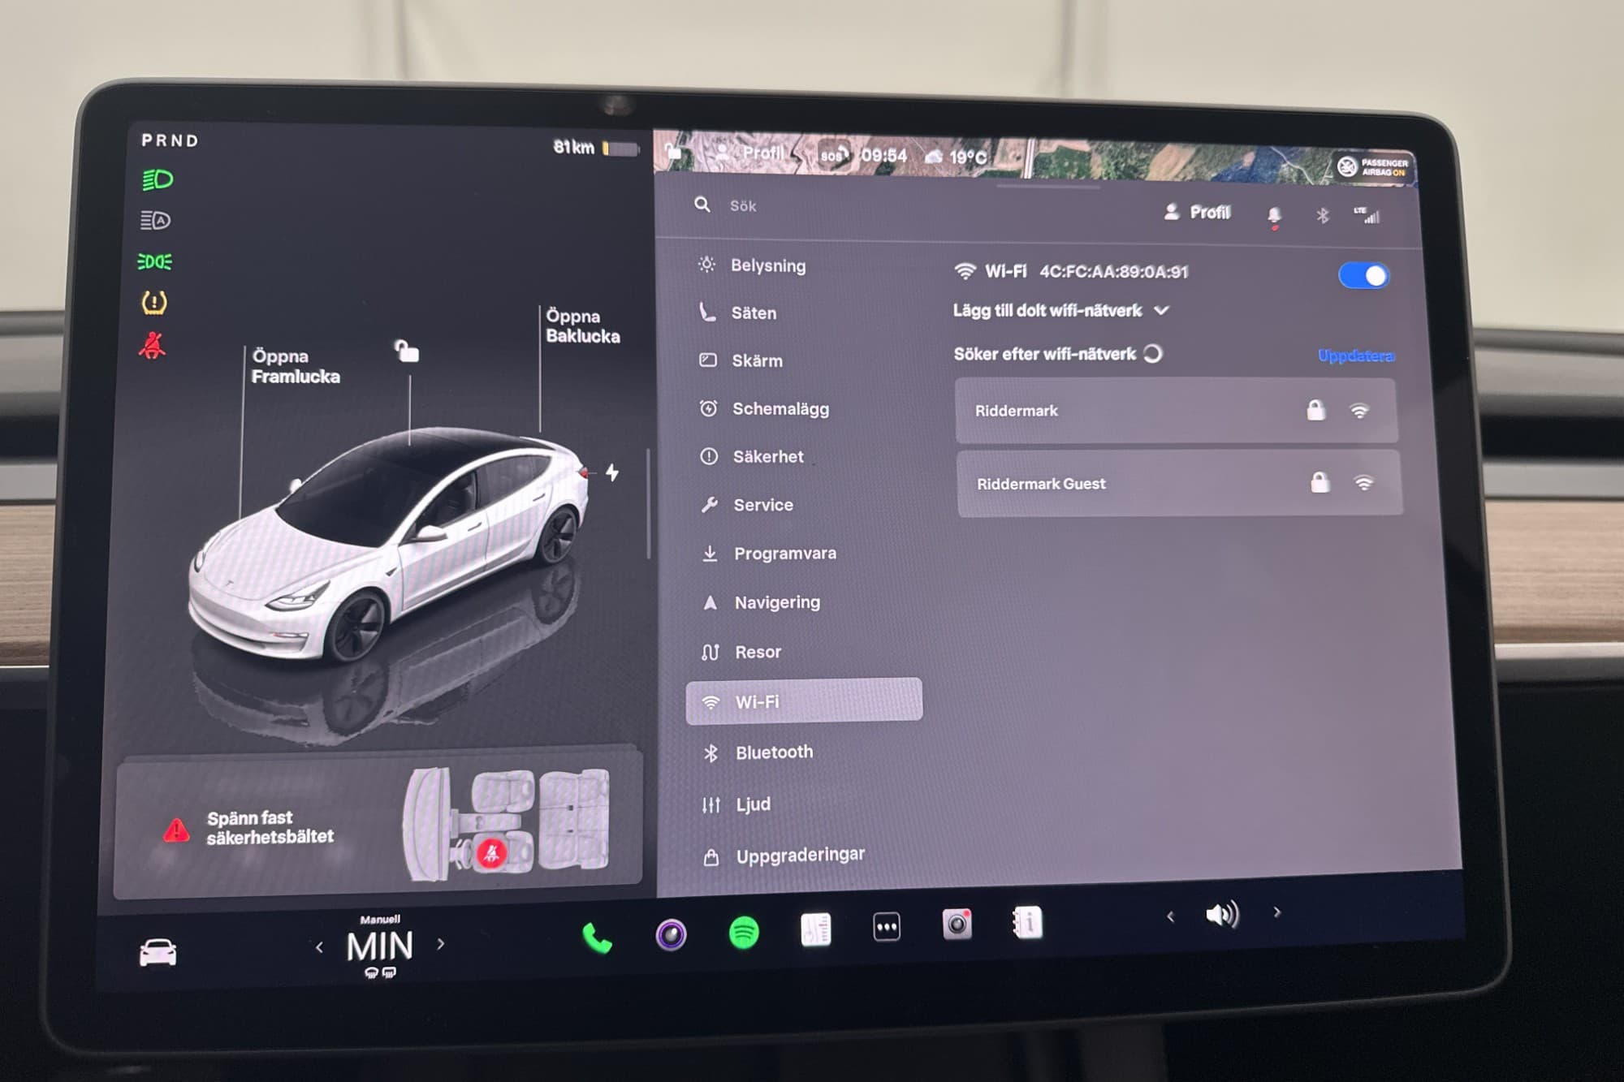Open the Skärm settings menu

(741, 360)
